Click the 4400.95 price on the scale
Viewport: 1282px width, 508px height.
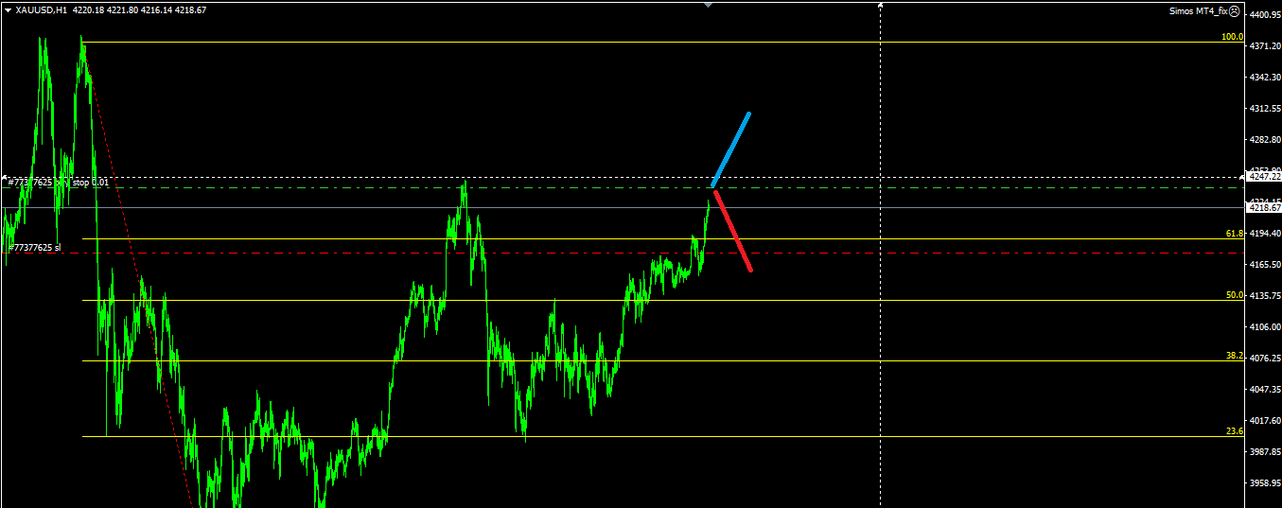(1264, 15)
